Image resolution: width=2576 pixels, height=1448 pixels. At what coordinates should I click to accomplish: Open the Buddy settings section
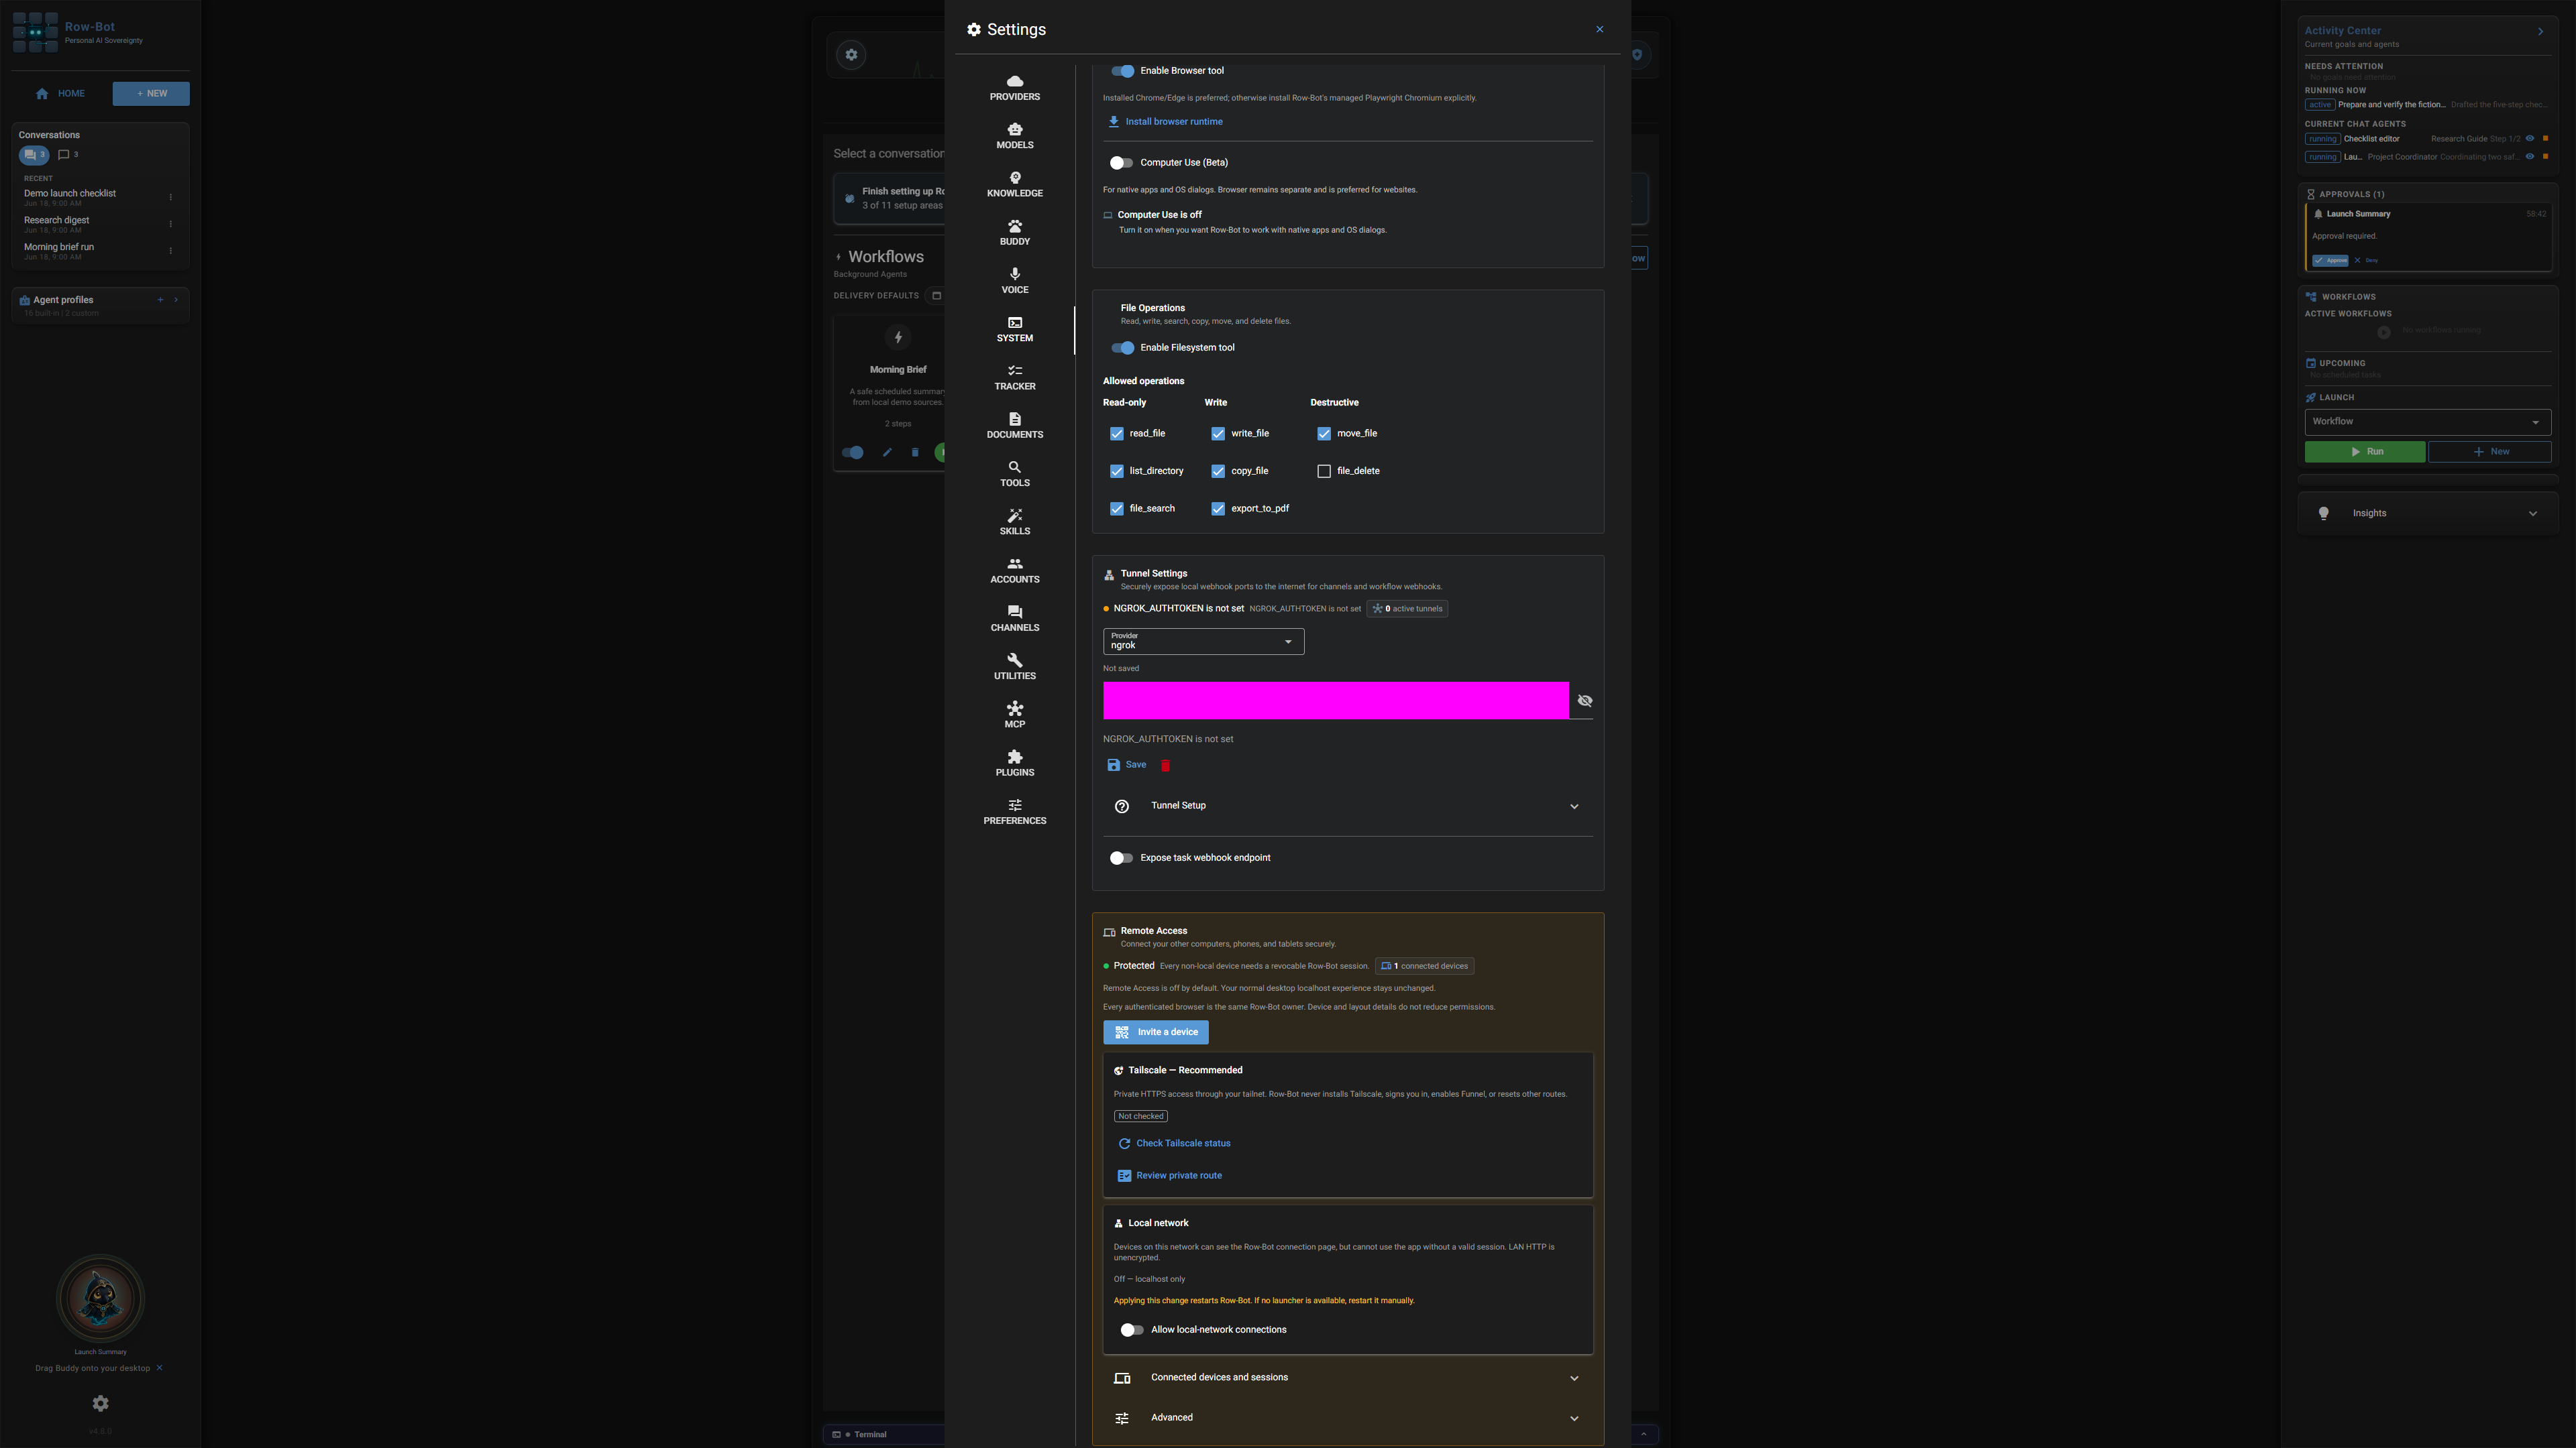pyautogui.click(x=1014, y=233)
